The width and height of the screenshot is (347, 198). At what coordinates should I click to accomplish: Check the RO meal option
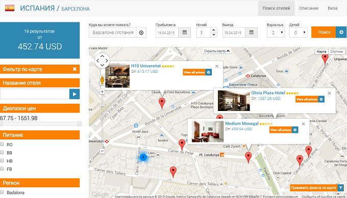pos(2,144)
